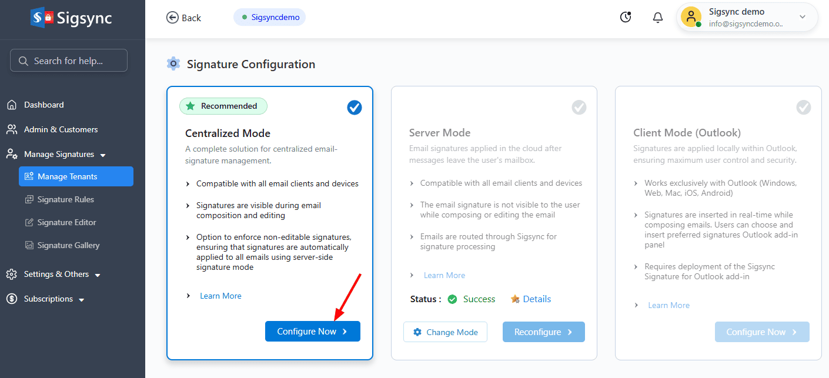Screen dimensions: 829x378
Task: Open the Sigsync demo account dropdown
Action: coord(802,17)
